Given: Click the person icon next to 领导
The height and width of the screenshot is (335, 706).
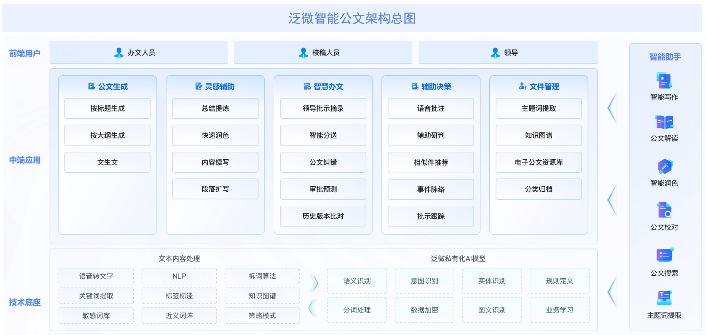Looking at the screenshot, I should 495,52.
